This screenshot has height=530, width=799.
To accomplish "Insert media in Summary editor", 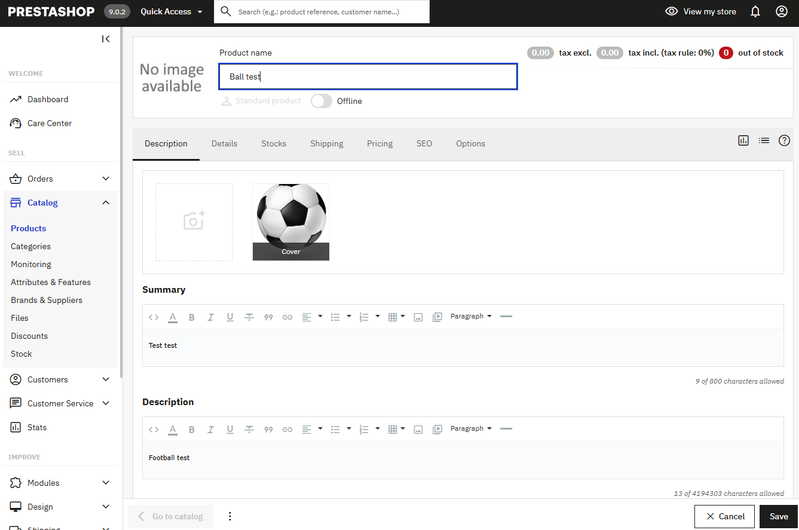I will pyautogui.click(x=437, y=317).
